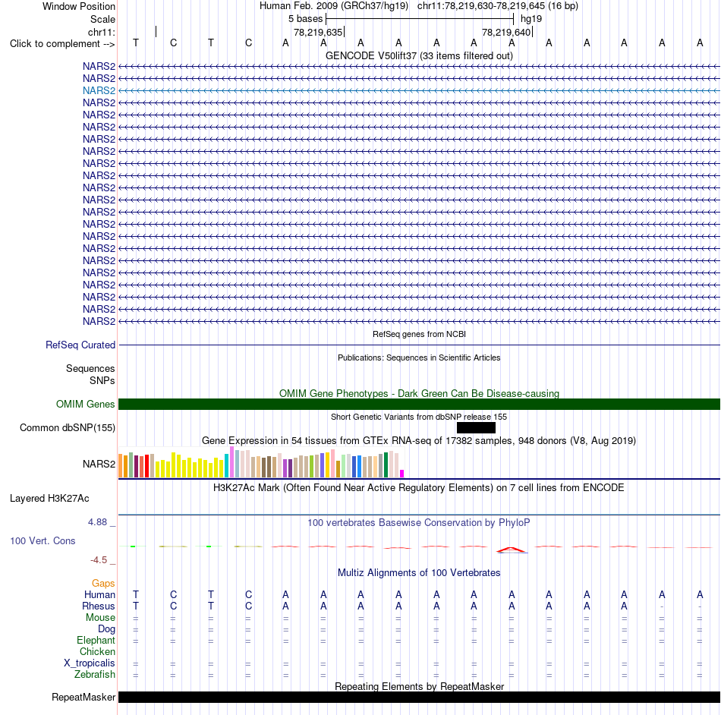Click the dark green OMIM Genes bar
721x715 pixels.
(x=419, y=404)
